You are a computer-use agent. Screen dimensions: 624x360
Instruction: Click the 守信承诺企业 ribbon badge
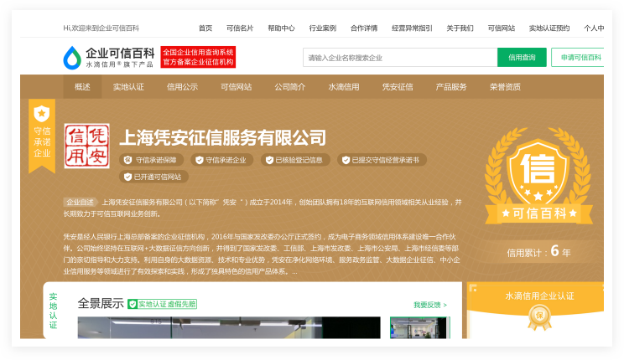42,132
